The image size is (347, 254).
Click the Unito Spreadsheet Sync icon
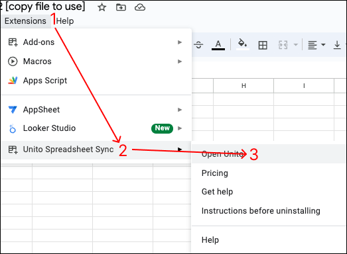(x=13, y=149)
